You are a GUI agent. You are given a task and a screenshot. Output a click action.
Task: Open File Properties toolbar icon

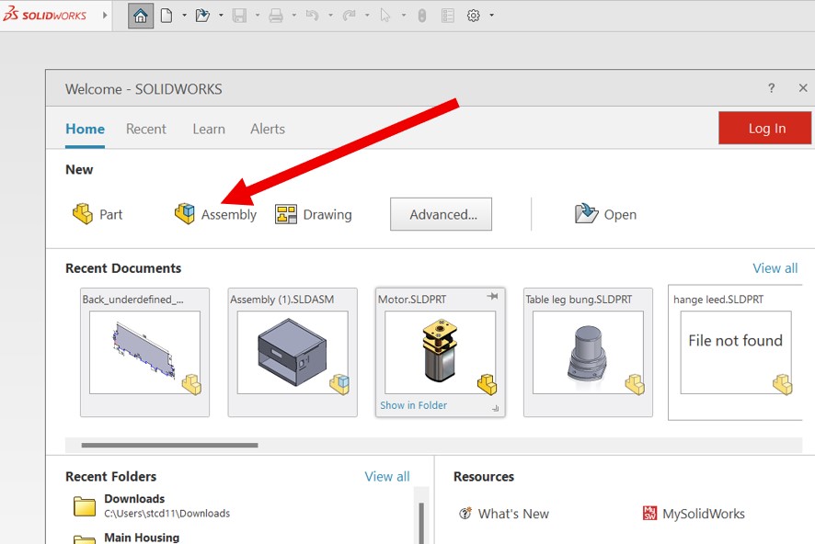pos(448,16)
